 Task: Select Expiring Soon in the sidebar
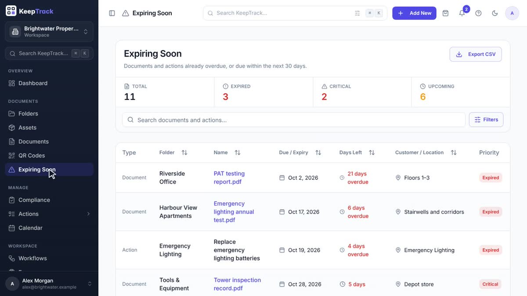click(49, 170)
